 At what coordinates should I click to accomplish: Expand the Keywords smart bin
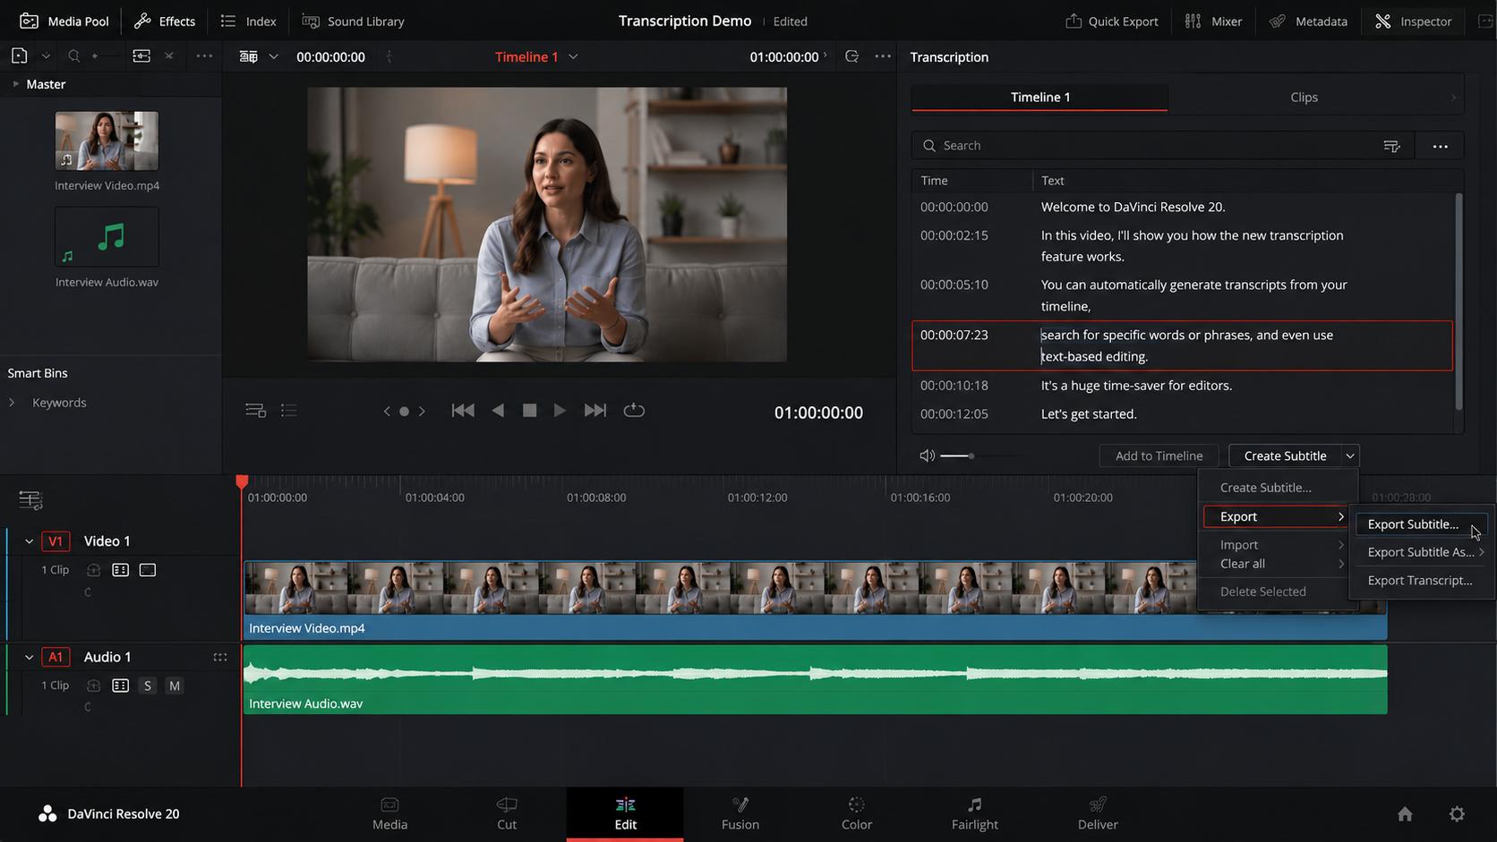coord(12,403)
